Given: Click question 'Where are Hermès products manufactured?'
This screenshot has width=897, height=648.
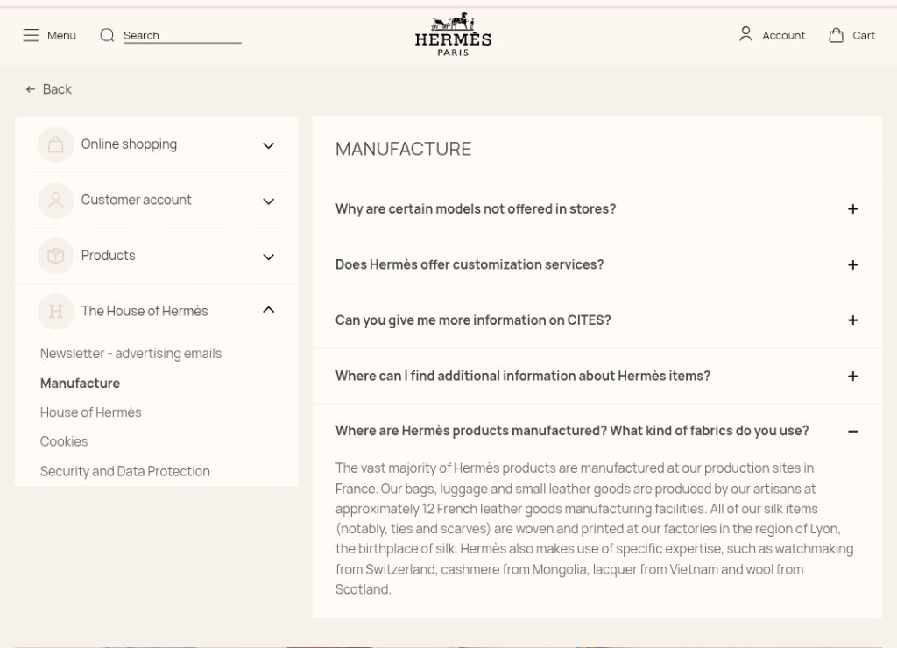Looking at the screenshot, I should pos(572,431).
